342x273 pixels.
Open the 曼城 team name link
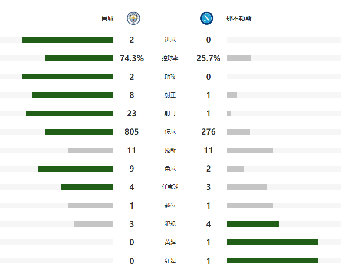[x=107, y=18]
